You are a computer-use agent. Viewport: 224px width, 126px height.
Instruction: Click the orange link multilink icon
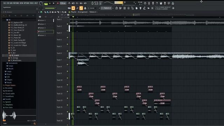pyautogui.click(x=81, y=8)
